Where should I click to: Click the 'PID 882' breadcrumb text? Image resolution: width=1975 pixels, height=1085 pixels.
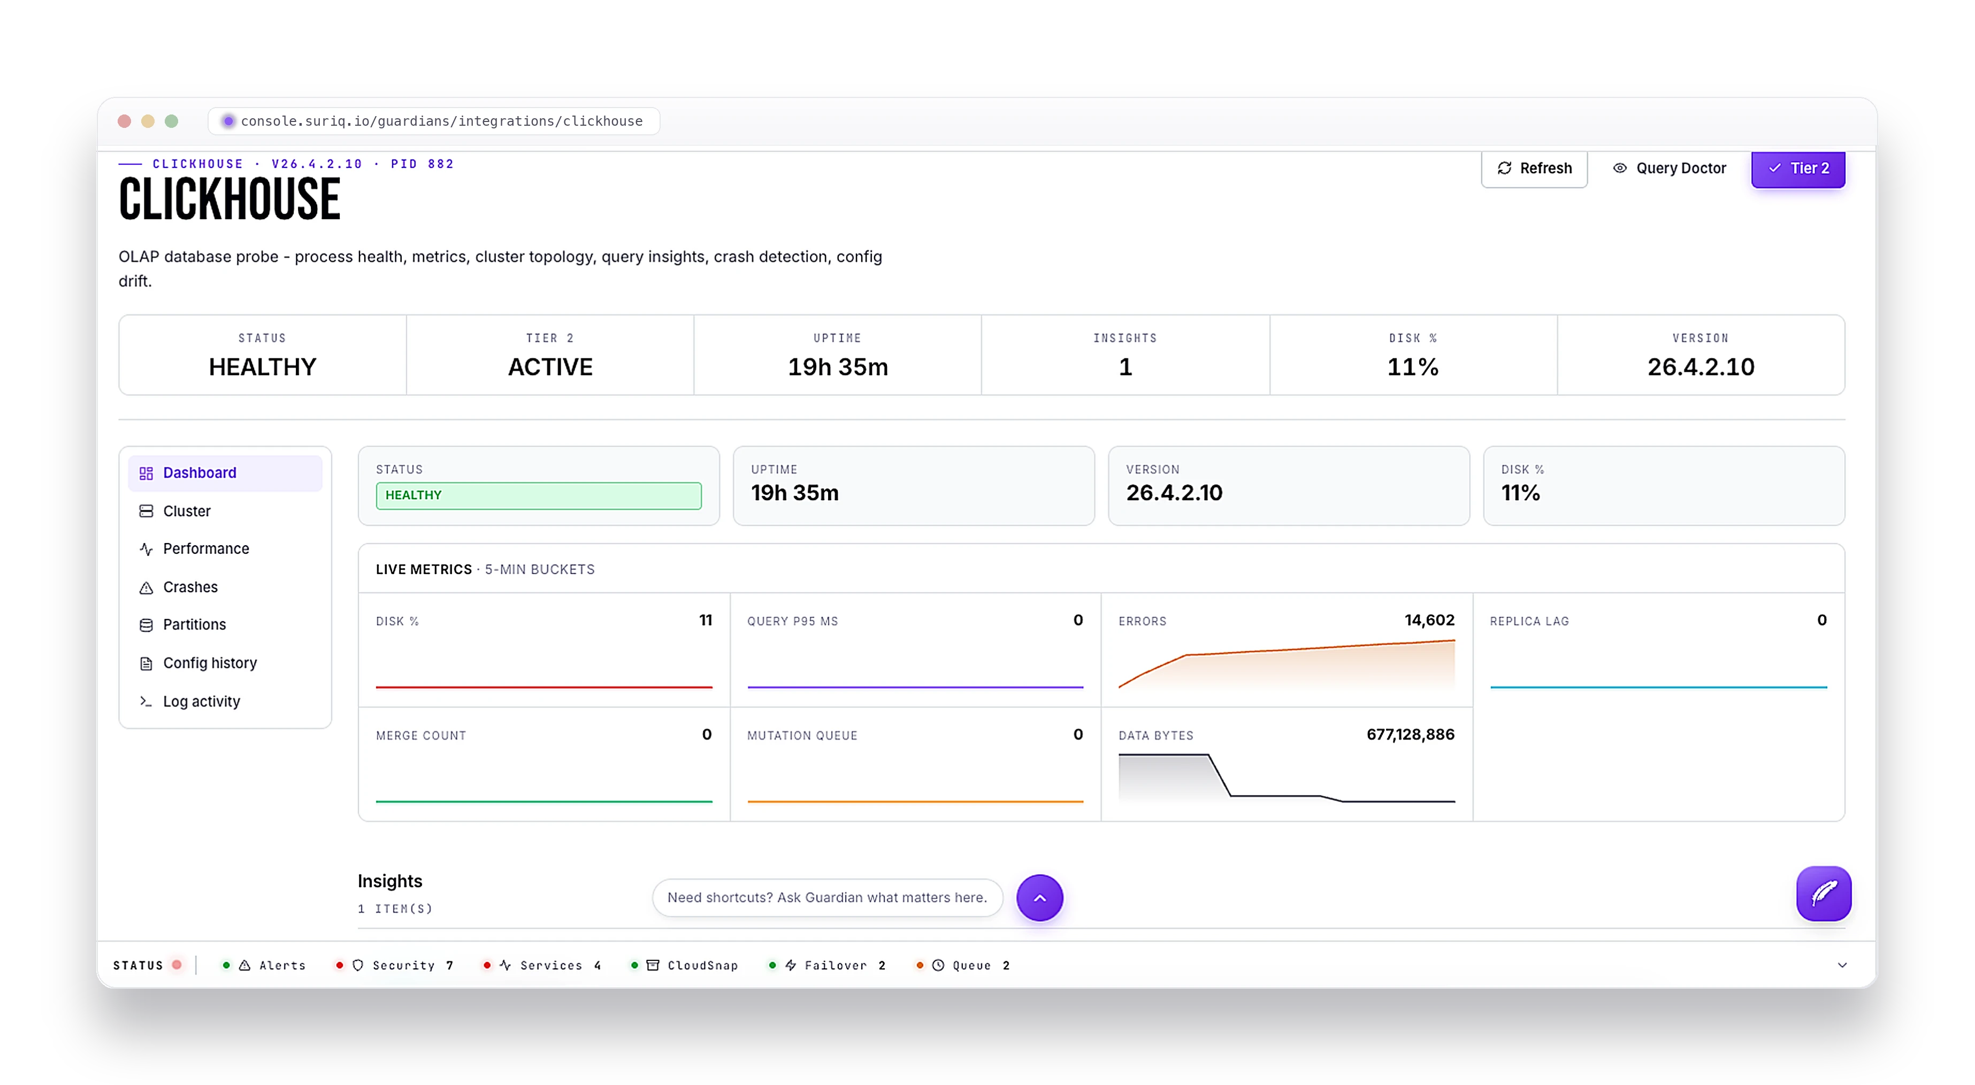tap(422, 164)
